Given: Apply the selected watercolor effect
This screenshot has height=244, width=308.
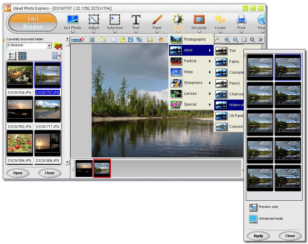Looking at the screenshot, I should pos(258,236).
